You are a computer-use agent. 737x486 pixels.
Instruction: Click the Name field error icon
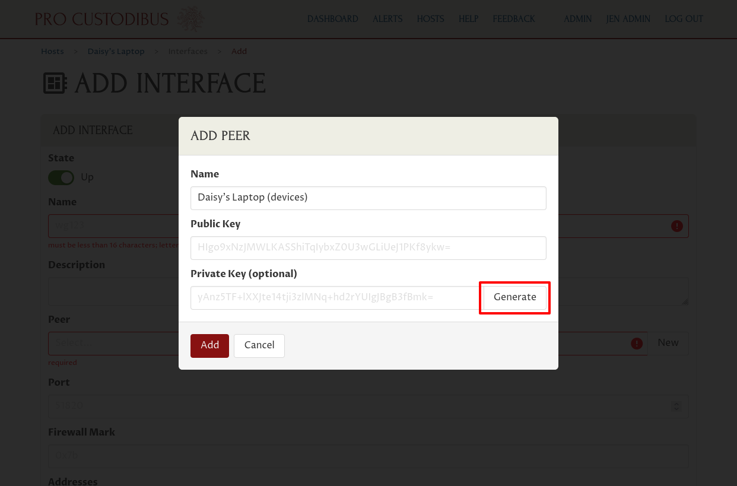coord(676,226)
